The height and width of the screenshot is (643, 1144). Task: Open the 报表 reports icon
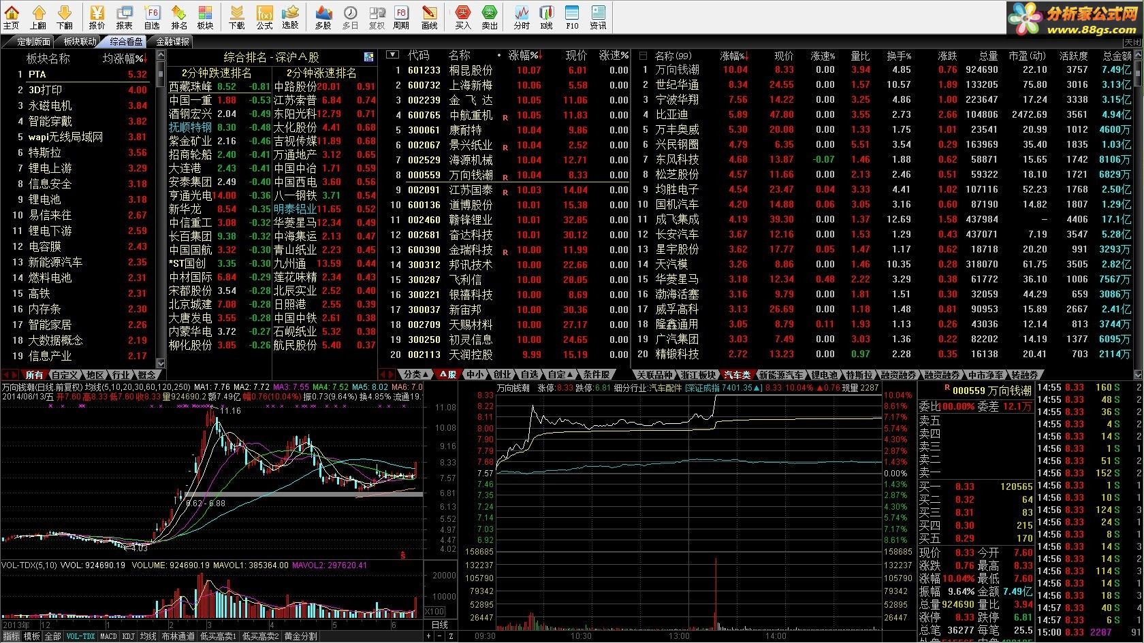125,17
